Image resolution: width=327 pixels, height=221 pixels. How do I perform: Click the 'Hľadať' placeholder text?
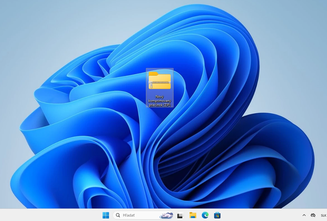click(x=129, y=215)
